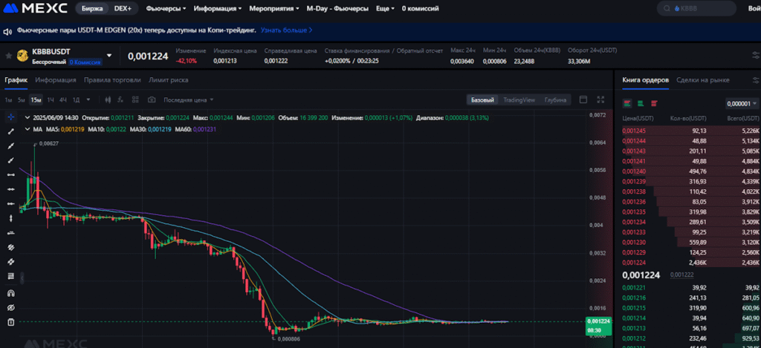761x348 pixels.
Task: Toggle drawings visibility eye icon
Action: [x=10, y=307]
